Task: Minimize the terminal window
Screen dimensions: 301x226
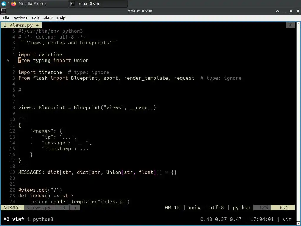Action: [x=284, y=11]
